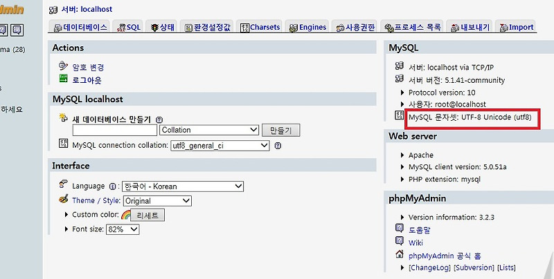Click the right query window icon in sidebar
This screenshot has height=279, width=554.
coord(17,30)
